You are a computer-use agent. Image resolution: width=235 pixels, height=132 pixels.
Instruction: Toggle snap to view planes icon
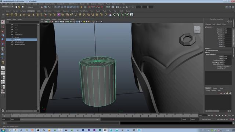tap(99, 7)
